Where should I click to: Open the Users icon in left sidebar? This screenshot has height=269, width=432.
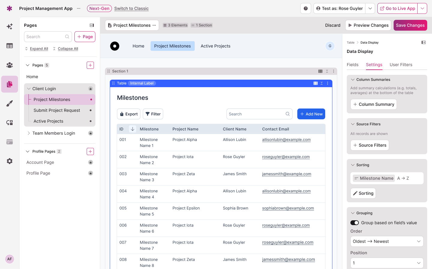10,65
